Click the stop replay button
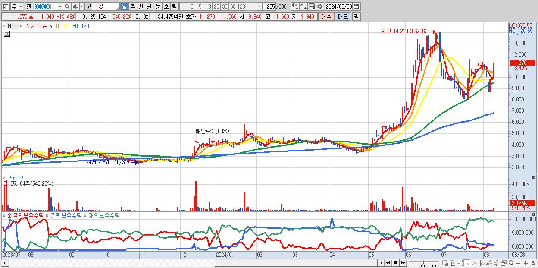 pyautogui.click(x=395, y=263)
